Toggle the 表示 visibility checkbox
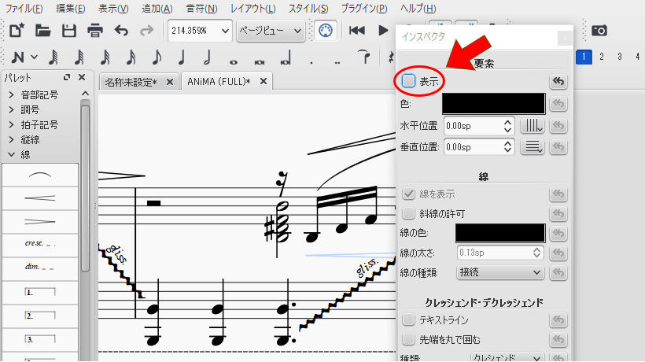This screenshot has height=362, width=645. pos(408,80)
